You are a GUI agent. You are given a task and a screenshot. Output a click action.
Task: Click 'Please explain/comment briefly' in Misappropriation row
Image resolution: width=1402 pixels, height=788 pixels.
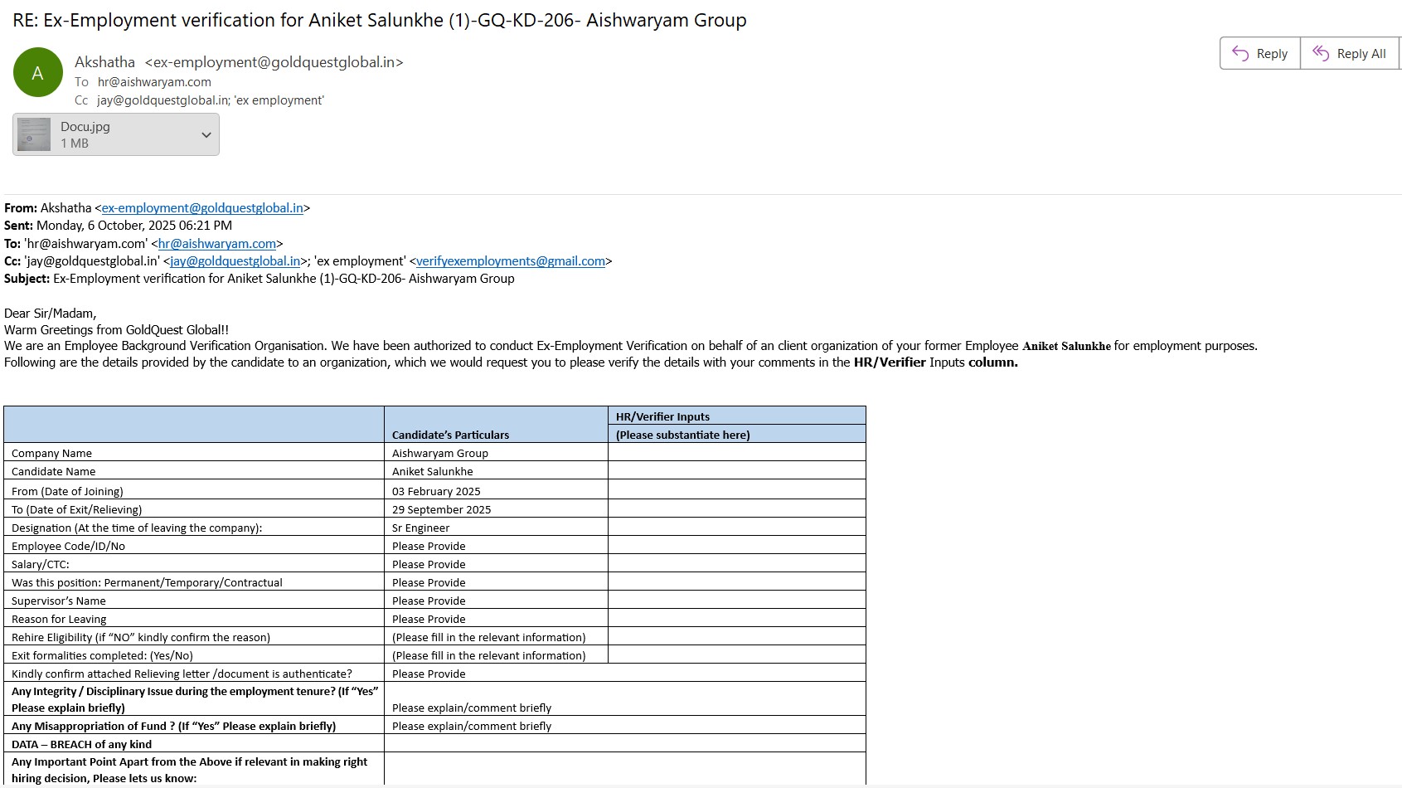point(472,727)
